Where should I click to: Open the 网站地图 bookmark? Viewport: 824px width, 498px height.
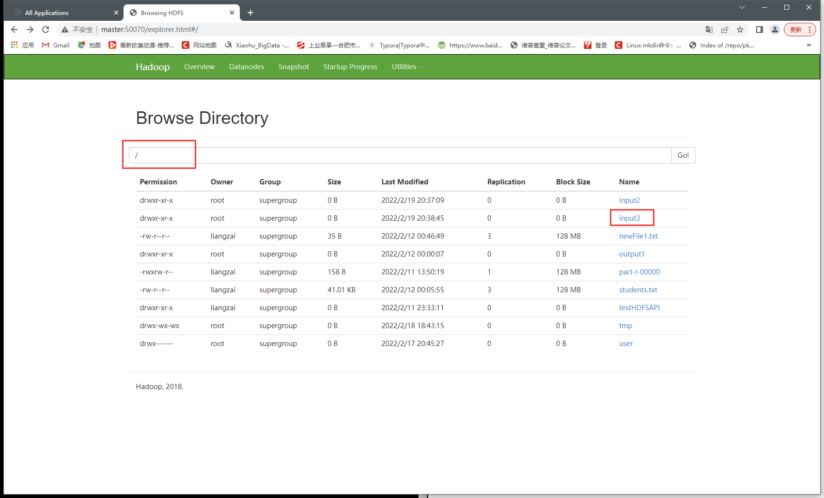click(x=199, y=45)
